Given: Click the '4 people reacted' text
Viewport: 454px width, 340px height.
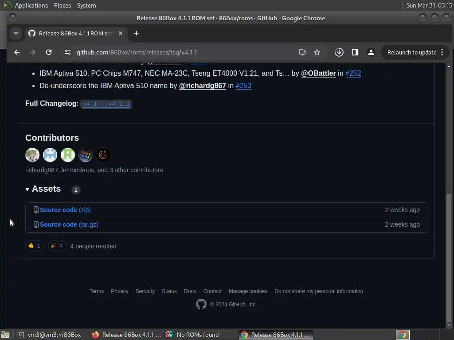Looking at the screenshot, I should pos(93,246).
